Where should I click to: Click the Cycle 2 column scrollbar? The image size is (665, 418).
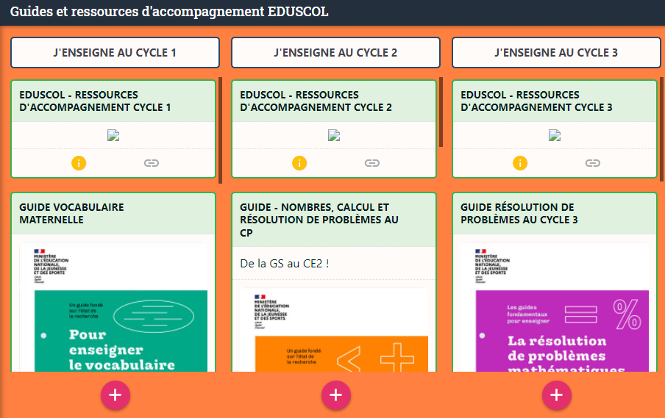point(441,112)
